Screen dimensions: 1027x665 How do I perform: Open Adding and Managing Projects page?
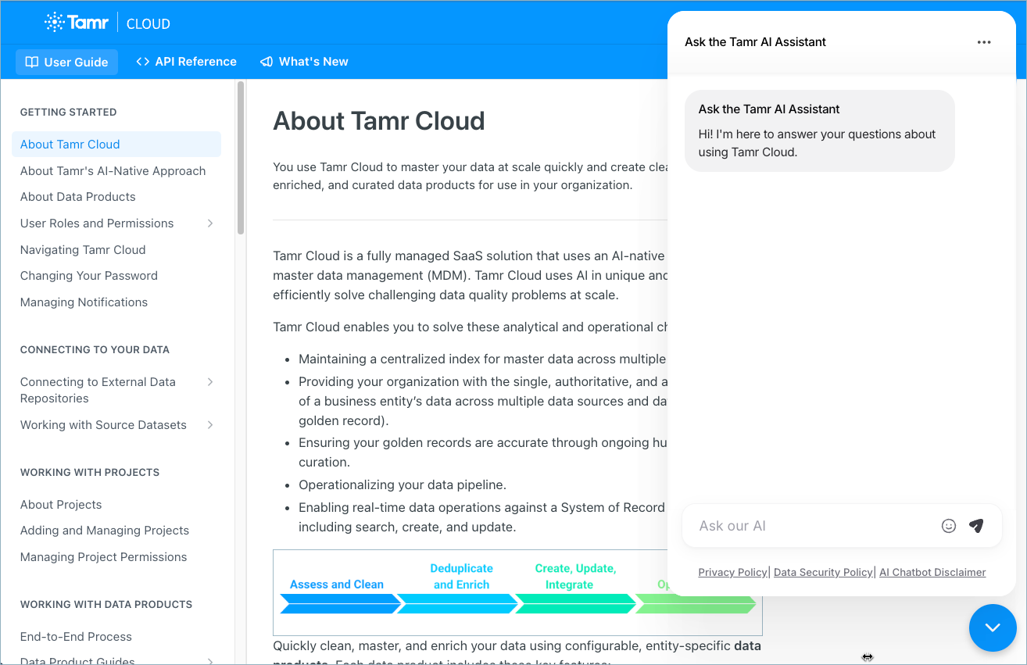click(x=105, y=531)
